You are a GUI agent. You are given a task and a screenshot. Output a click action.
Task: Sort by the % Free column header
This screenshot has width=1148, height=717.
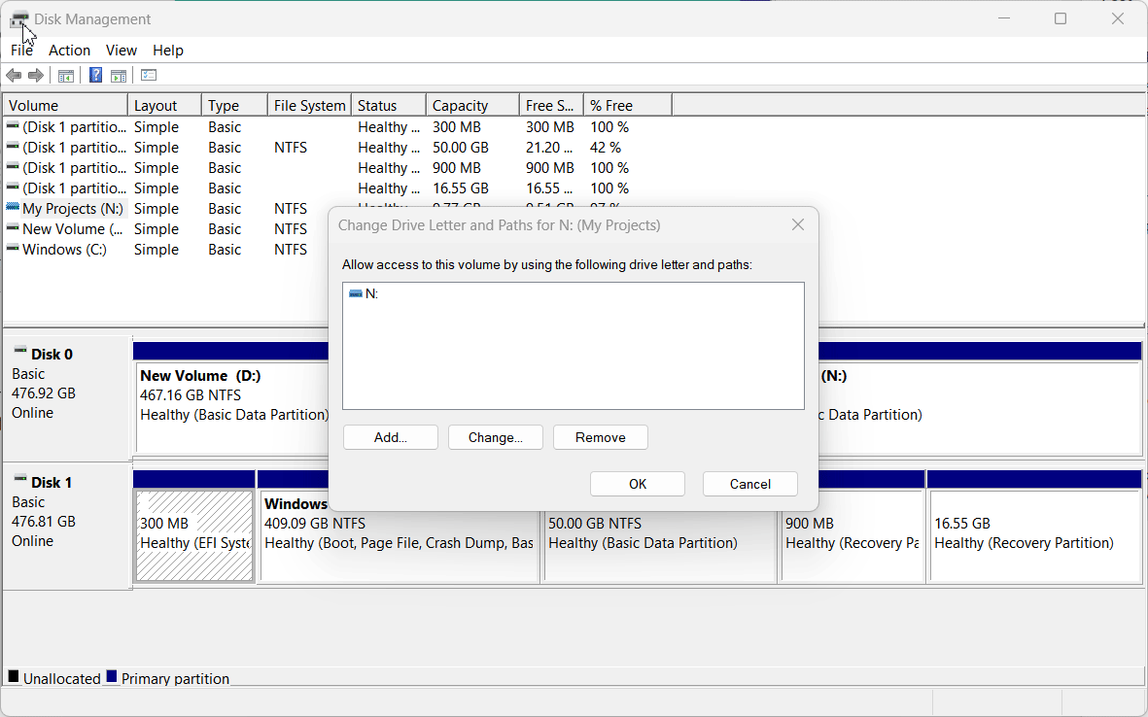(628, 105)
